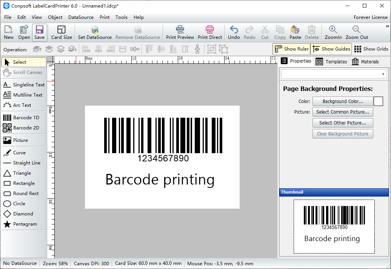Click Select Other Picture... button
This screenshot has width=391, height=269.
point(343,123)
